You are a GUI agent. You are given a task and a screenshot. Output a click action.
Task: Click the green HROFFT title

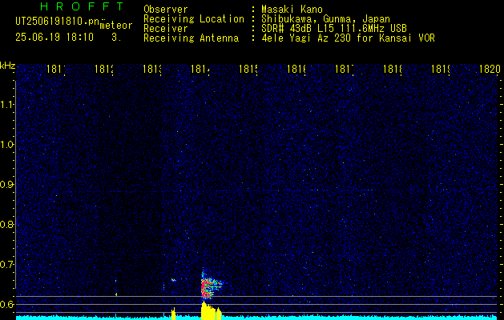click(82, 6)
